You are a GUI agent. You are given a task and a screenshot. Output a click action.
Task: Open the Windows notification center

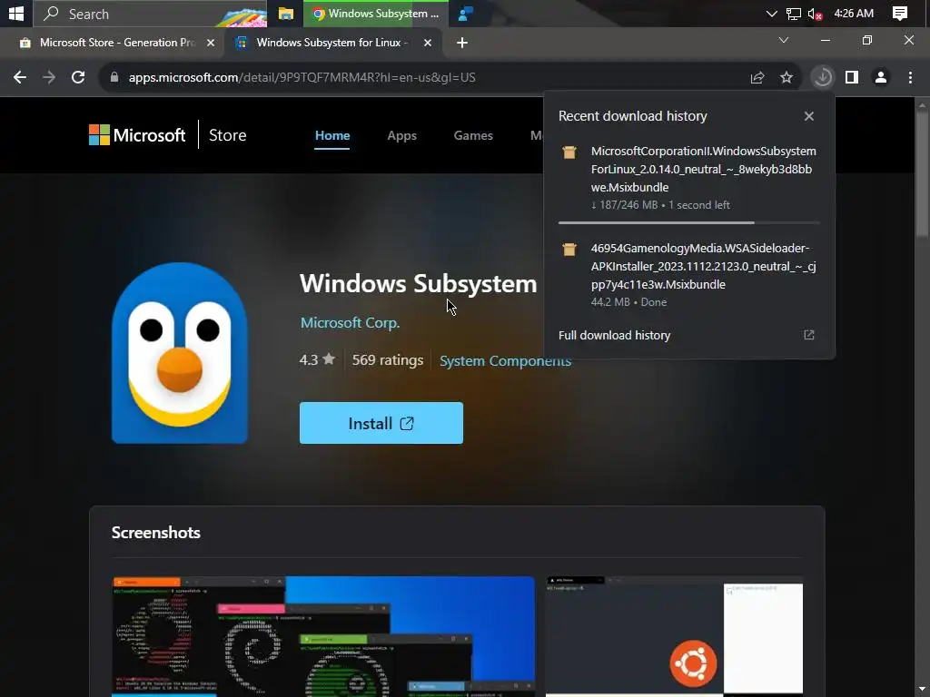point(900,14)
